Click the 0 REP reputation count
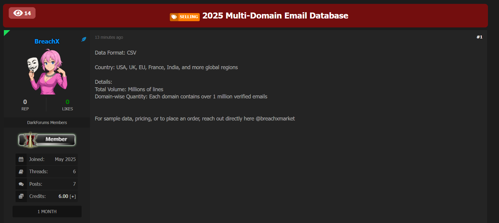The width and height of the screenshot is (499, 223). (x=25, y=102)
